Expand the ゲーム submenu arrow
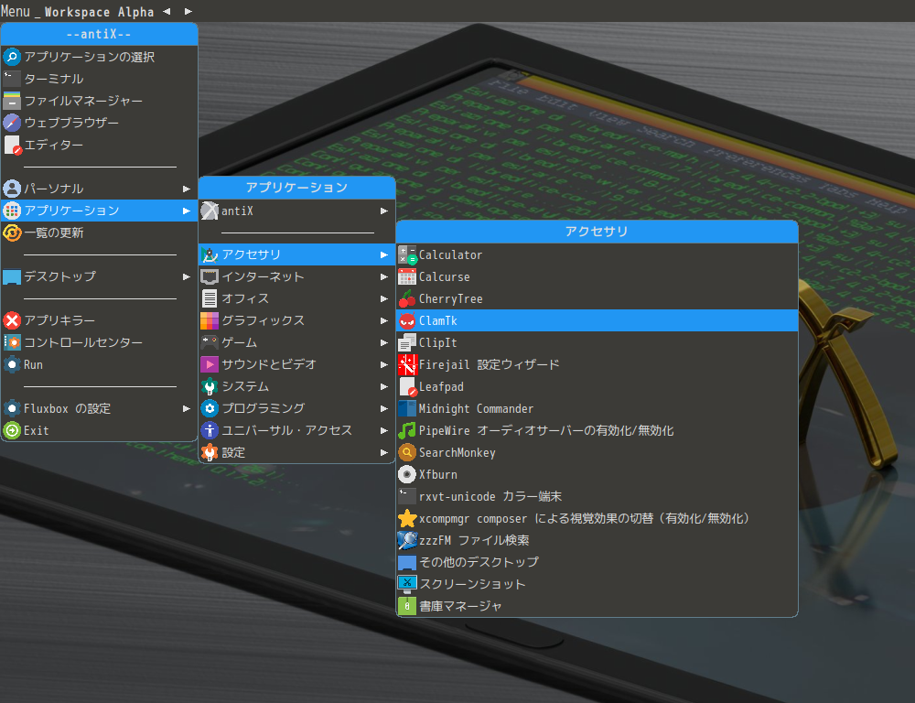This screenshot has height=703, width=915. coord(383,342)
